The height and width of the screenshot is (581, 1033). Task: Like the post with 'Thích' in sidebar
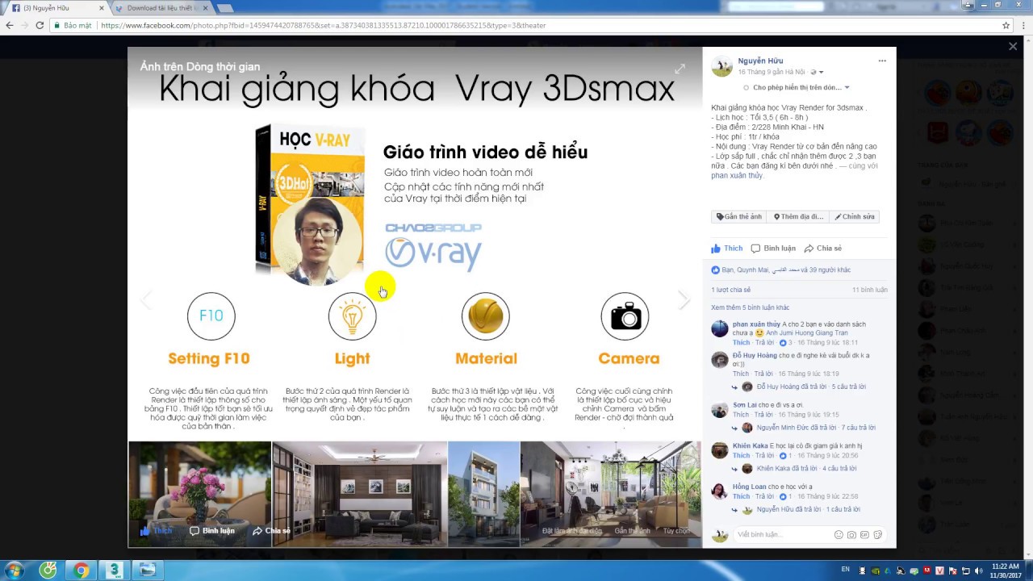point(727,249)
